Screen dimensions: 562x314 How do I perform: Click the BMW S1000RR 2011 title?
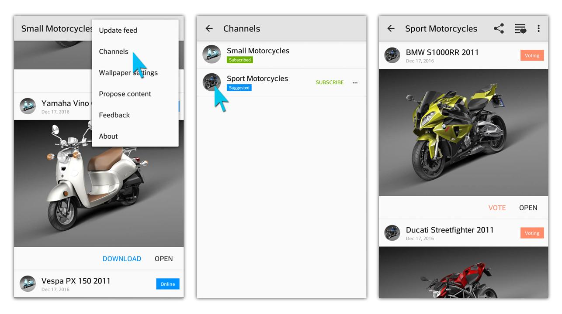(x=442, y=52)
